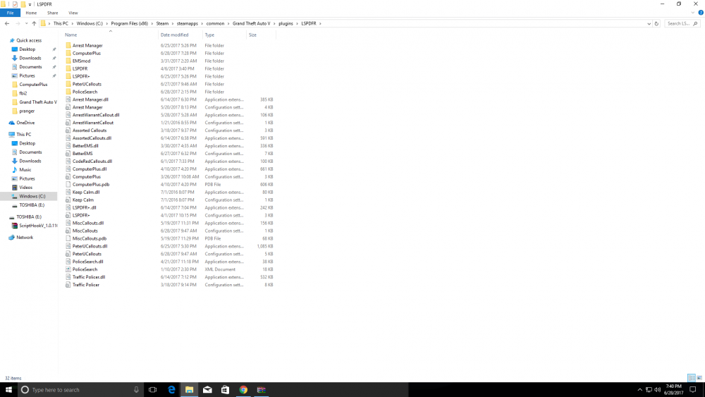Image resolution: width=705 pixels, height=397 pixels.
Task: Open the Action Center notifications icon
Action: pos(693,390)
